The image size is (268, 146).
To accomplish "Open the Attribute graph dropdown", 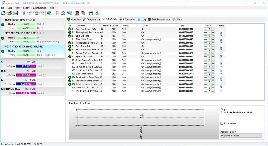I will [241, 136].
